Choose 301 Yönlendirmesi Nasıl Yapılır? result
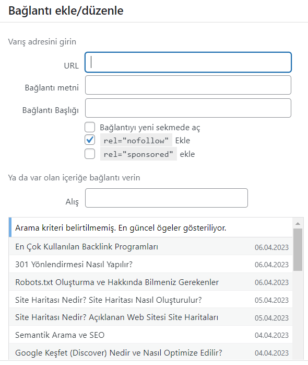This screenshot has width=308, height=365. coord(151,264)
